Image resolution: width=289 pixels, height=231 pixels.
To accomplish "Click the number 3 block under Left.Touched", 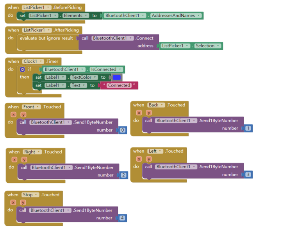I will (248, 175).
